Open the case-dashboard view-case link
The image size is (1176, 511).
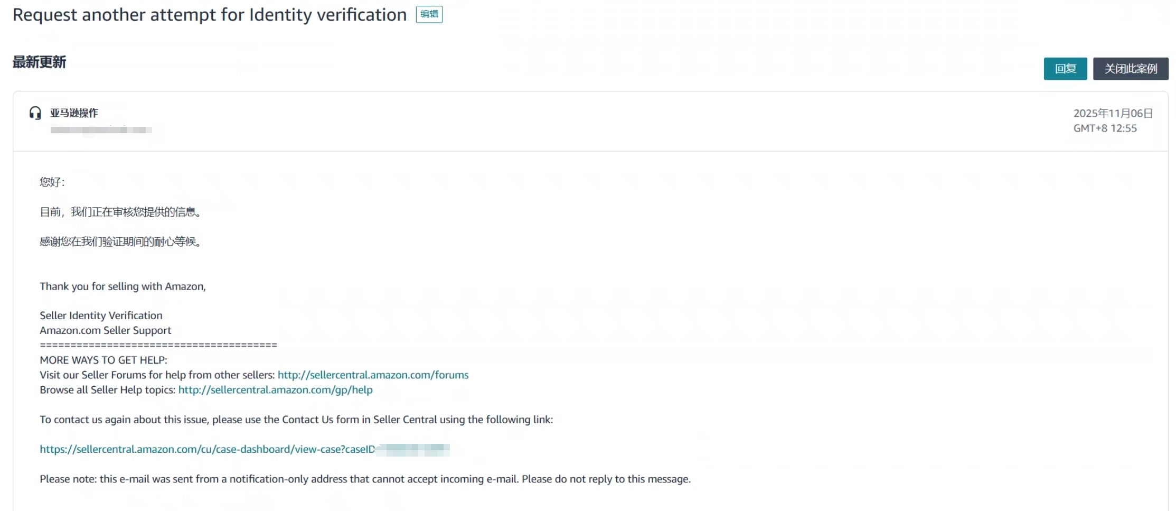[x=207, y=449]
